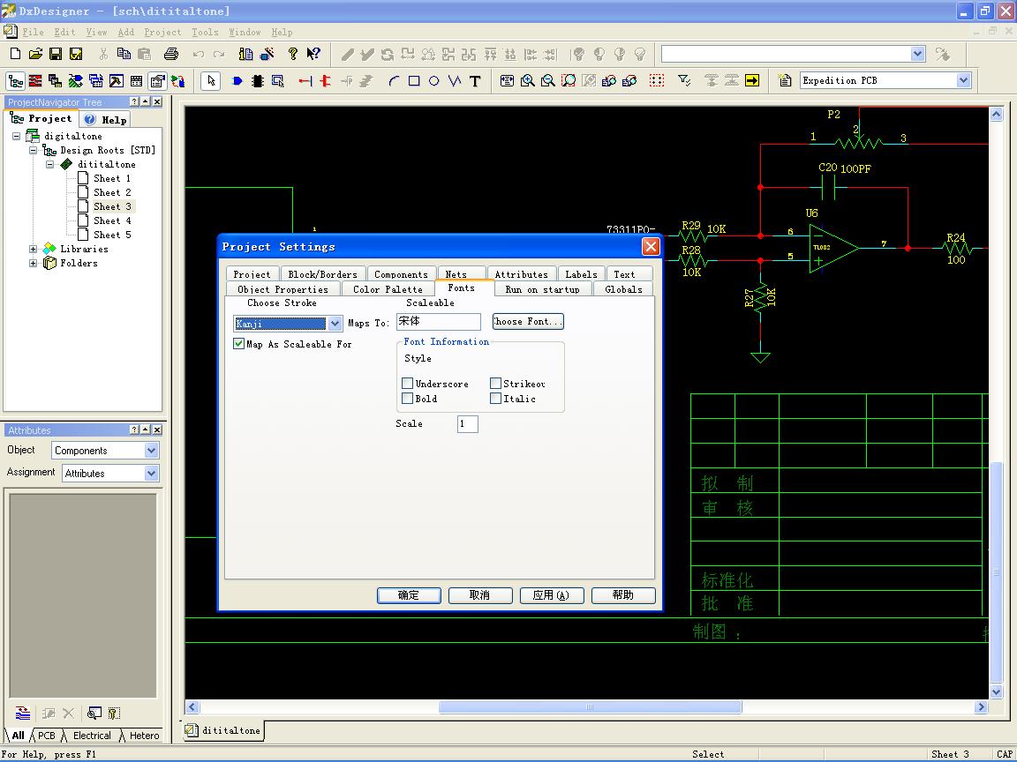This screenshot has width=1017, height=762.
Task: Click the Print icon
Action: click(171, 55)
